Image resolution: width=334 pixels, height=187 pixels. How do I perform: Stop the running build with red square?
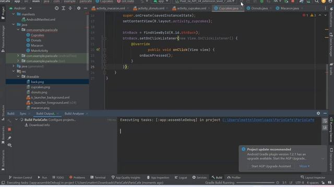click(x=9, y=129)
